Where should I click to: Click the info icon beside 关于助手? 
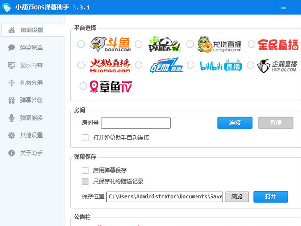11,153
